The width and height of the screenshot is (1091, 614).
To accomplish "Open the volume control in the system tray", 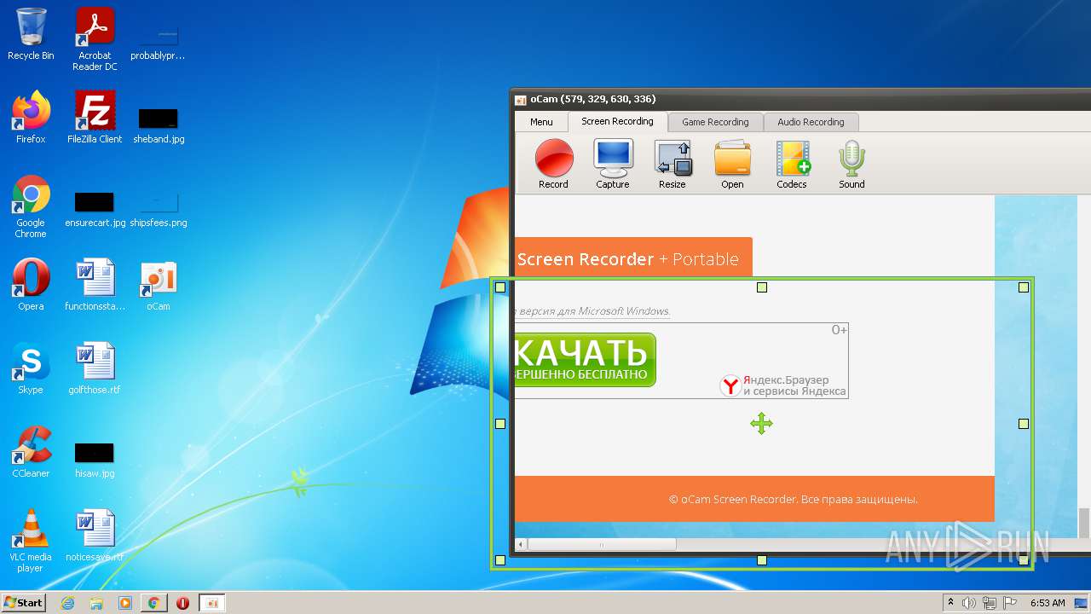I will [969, 603].
